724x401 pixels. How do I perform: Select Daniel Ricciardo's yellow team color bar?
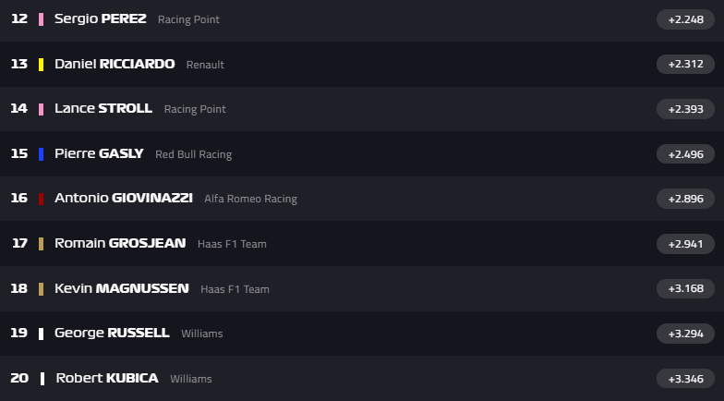42,65
